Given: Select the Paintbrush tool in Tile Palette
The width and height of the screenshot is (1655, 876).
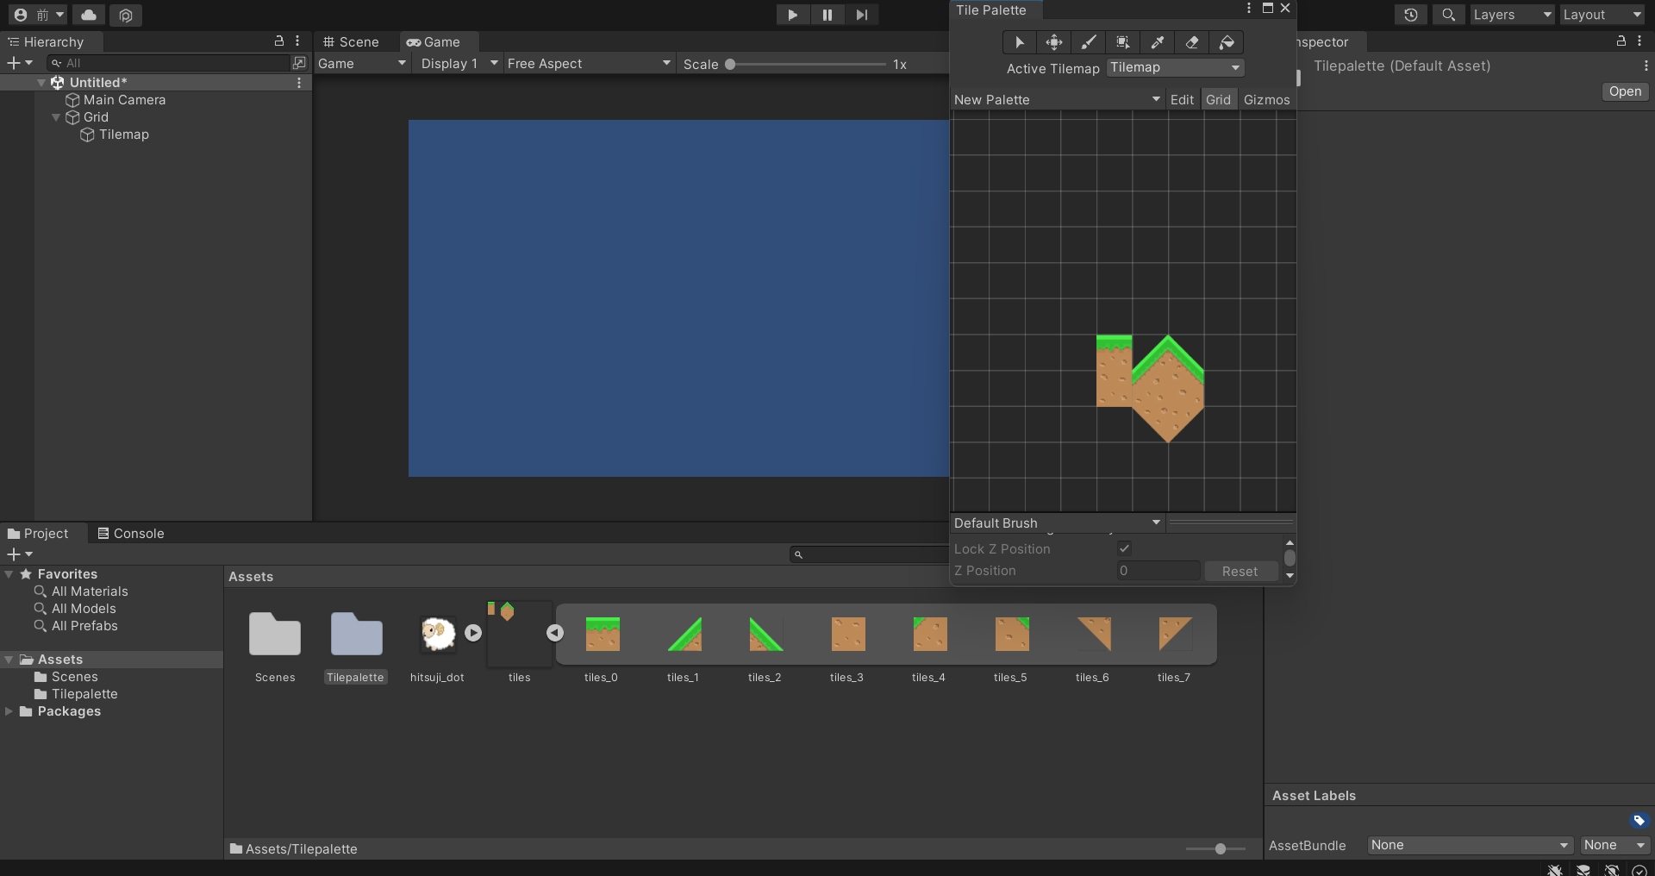Looking at the screenshot, I should click(x=1089, y=42).
